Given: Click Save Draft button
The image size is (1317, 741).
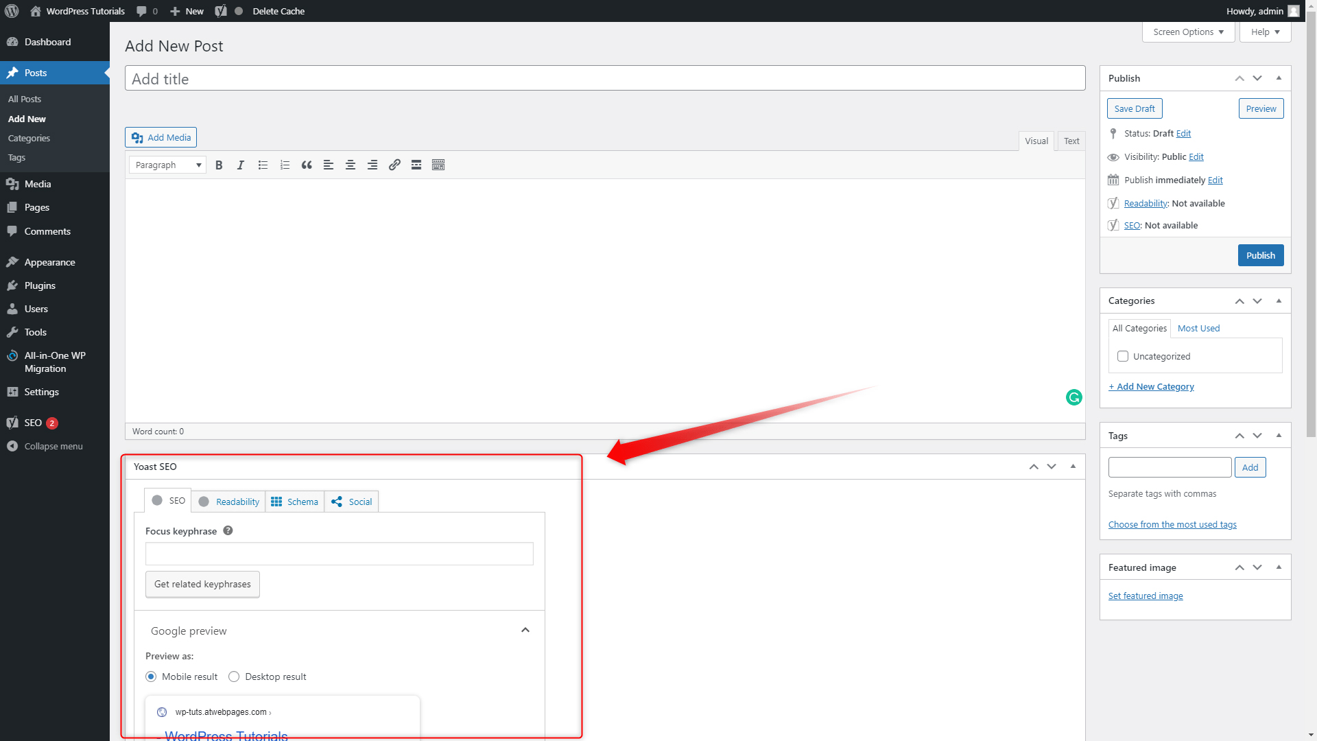Looking at the screenshot, I should [x=1135, y=108].
